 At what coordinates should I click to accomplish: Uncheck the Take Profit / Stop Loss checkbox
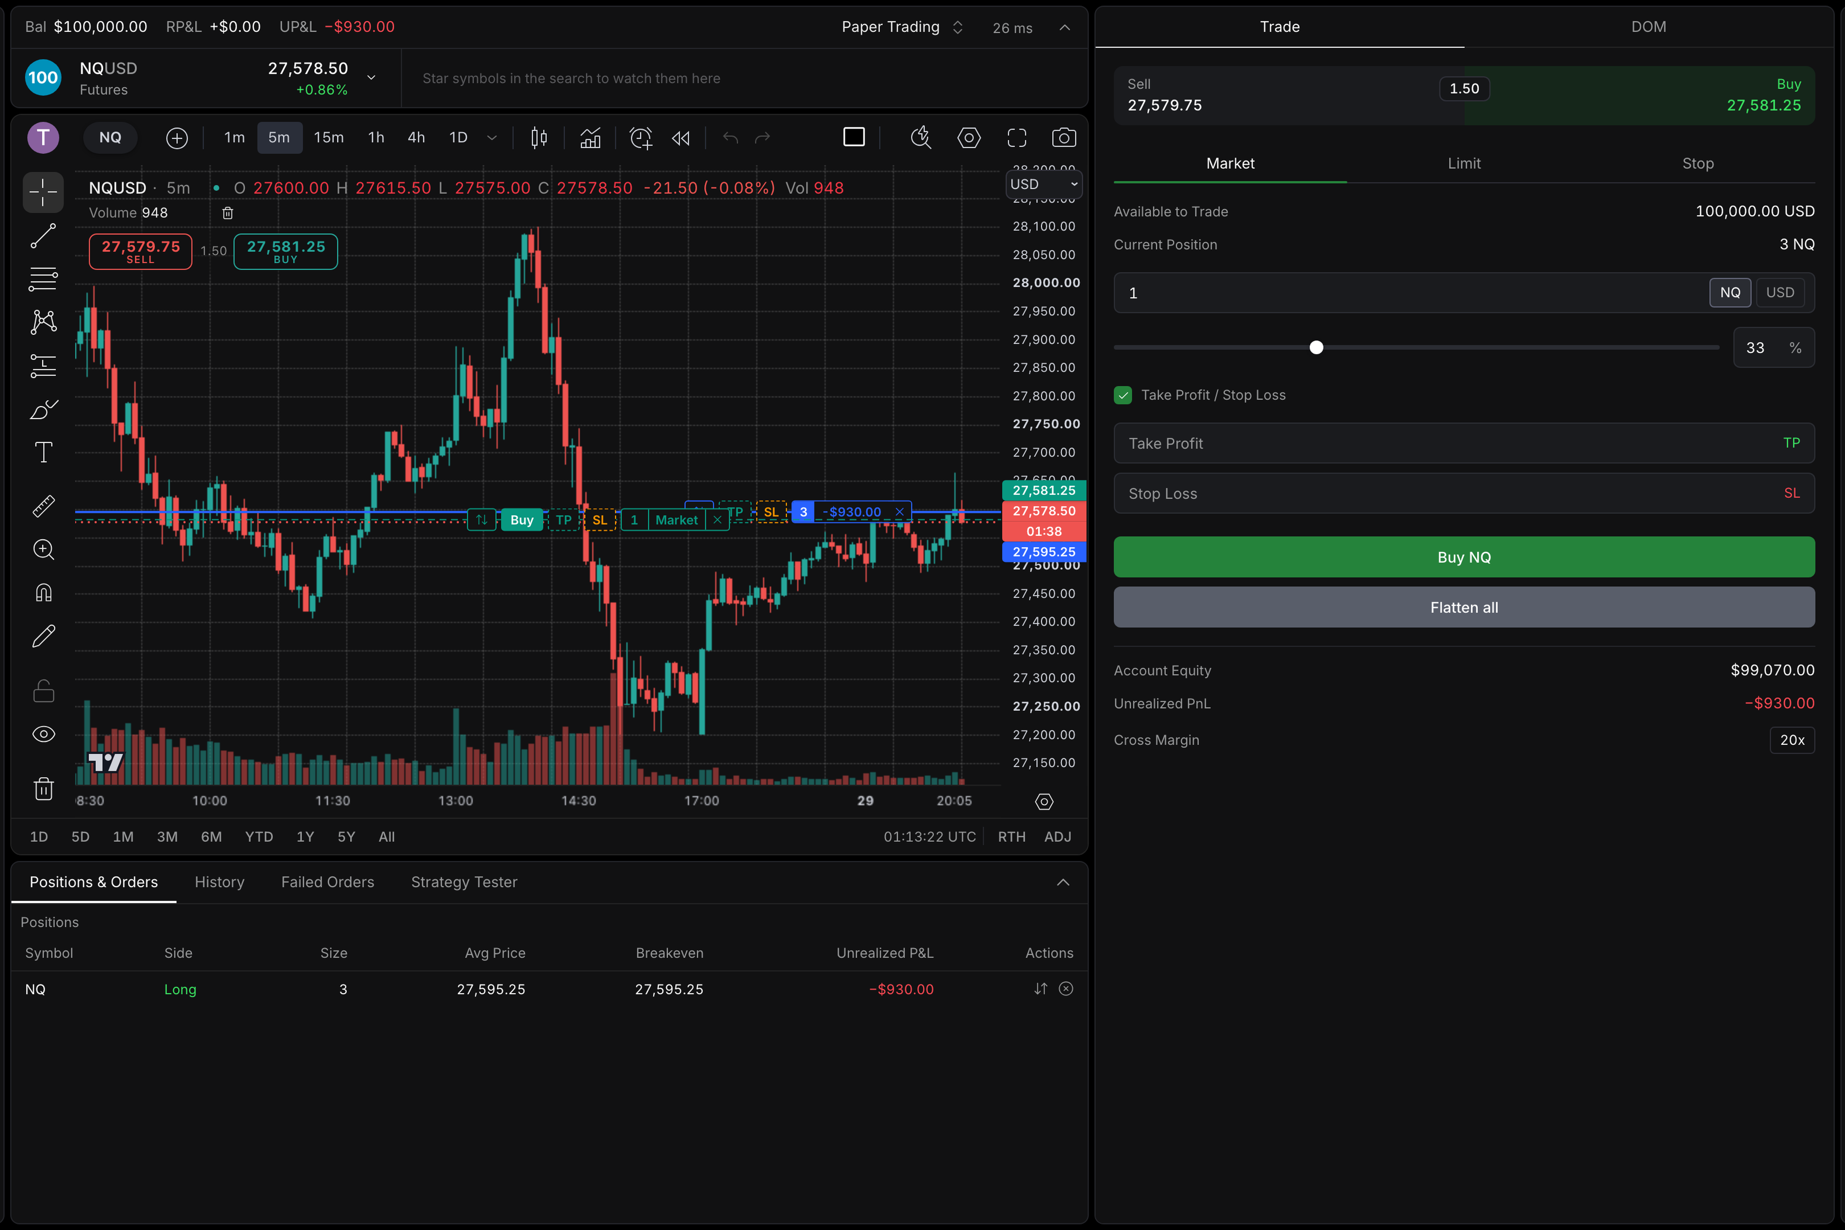1122,395
